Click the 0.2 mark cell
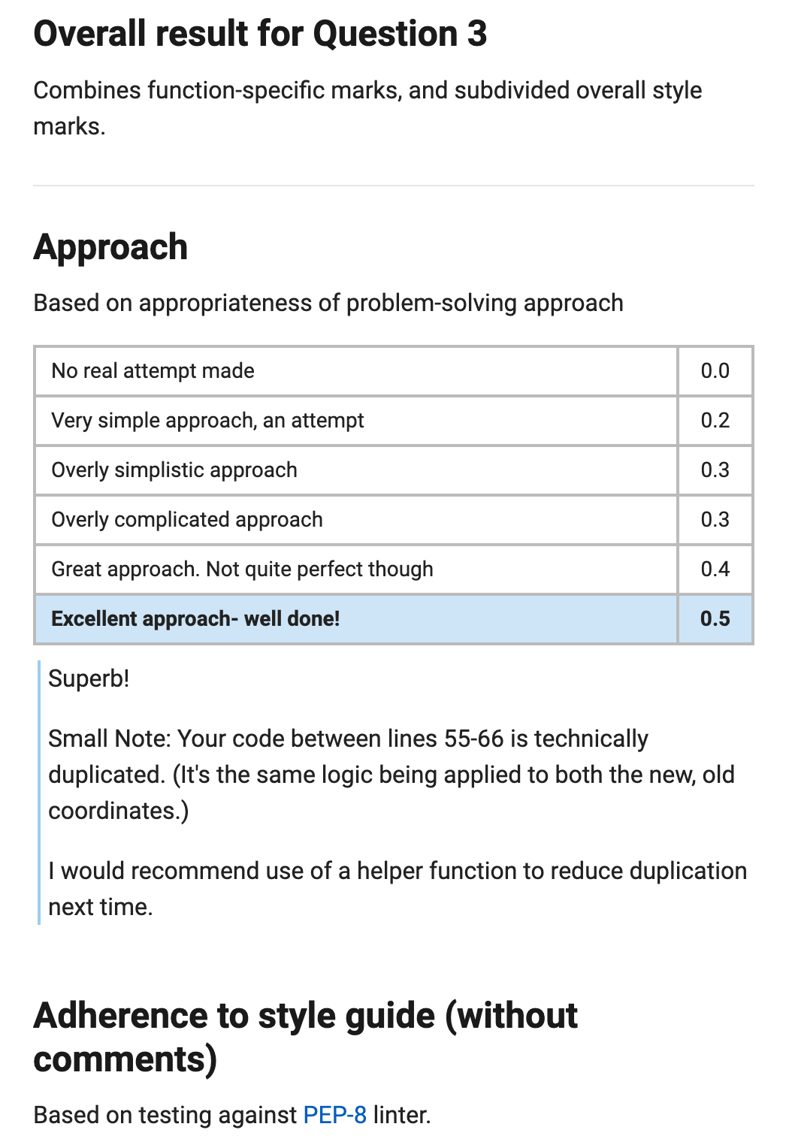 tap(715, 421)
